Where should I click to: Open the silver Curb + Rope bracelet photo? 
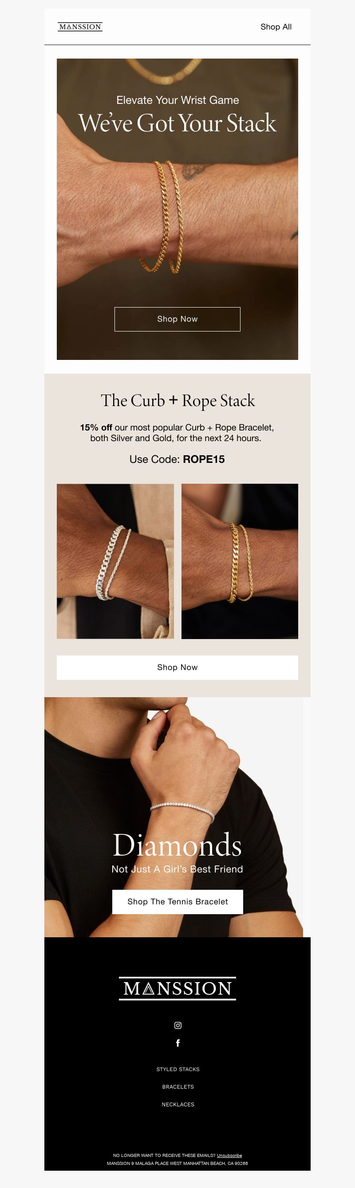pyautogui.click(x=115, y=561)
